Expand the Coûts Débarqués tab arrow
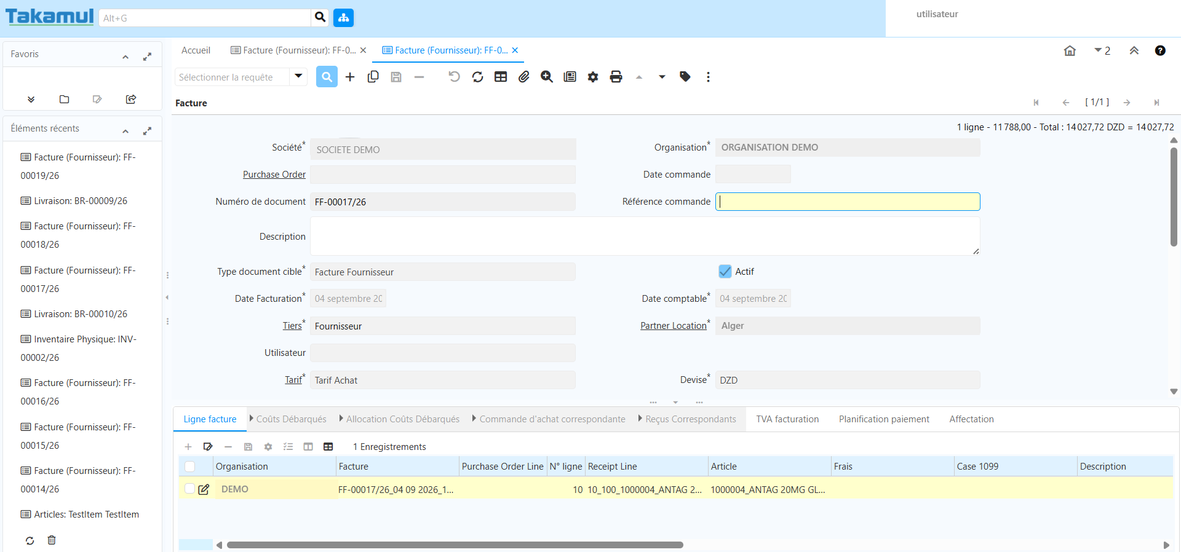This screenshot has width=1181, height=552. (252, 419)
